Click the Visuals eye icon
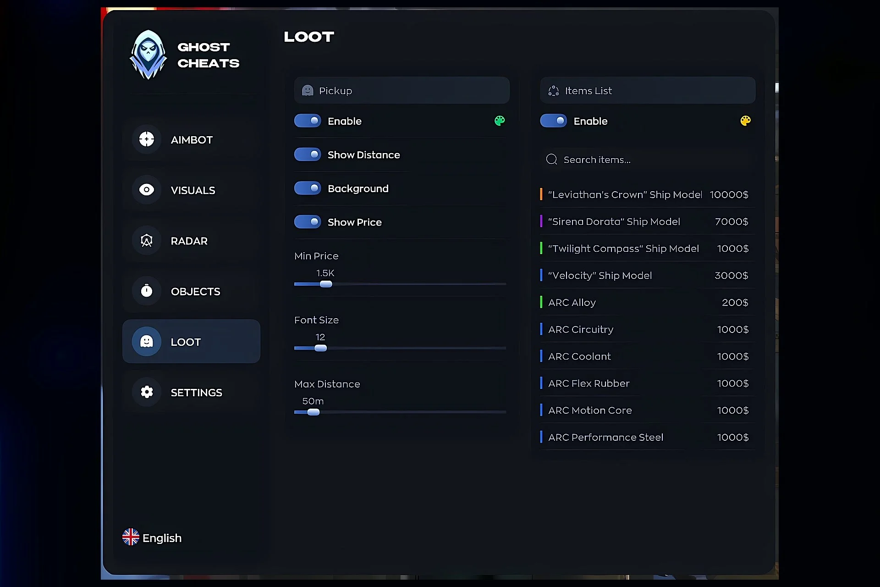The width and height of the screenshot is (880, 587). tap(147, 189)
